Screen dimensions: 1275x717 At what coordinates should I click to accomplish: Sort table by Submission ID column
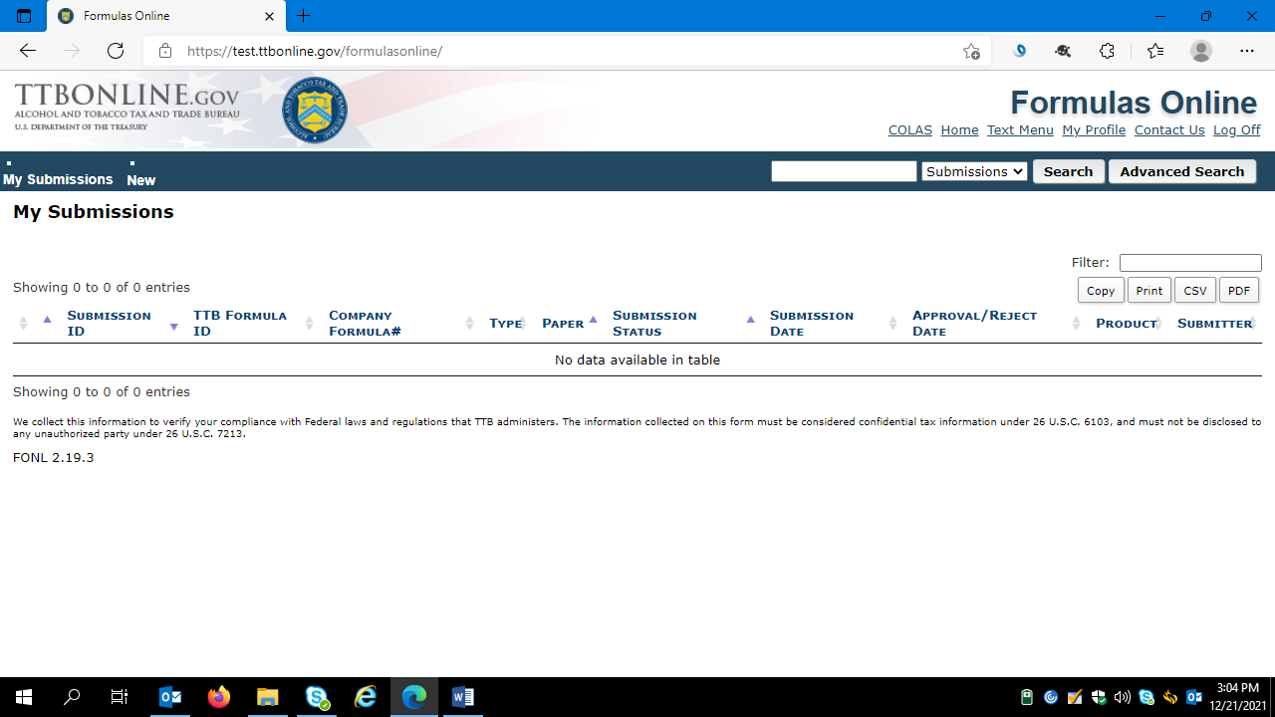click(109, 323)
